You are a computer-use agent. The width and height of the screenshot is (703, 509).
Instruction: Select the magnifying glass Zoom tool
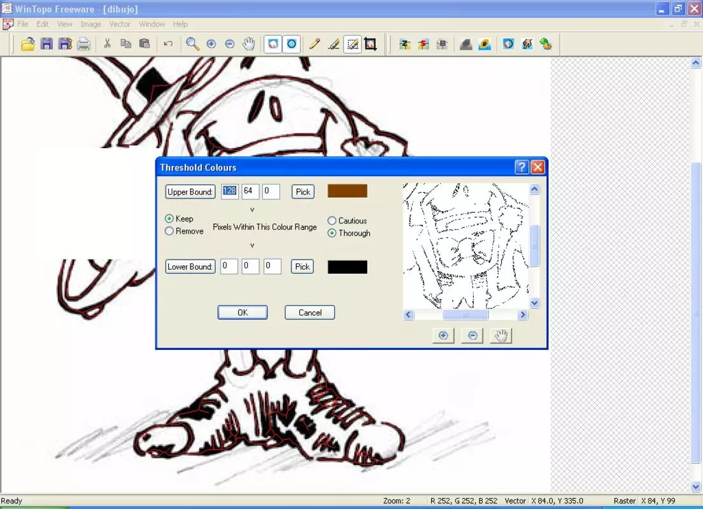(193, 44)
